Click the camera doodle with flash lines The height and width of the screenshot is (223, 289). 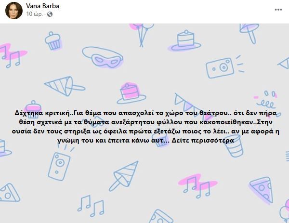[x=223, y=67]
